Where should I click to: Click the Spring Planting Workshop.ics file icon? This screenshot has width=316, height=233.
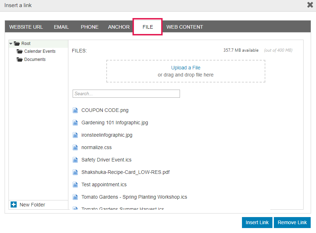coord(75,197)
